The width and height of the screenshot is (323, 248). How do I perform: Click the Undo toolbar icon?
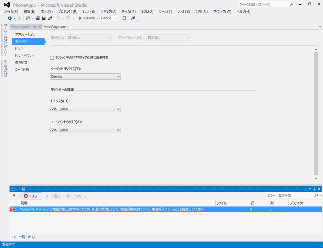pos(58,18)
